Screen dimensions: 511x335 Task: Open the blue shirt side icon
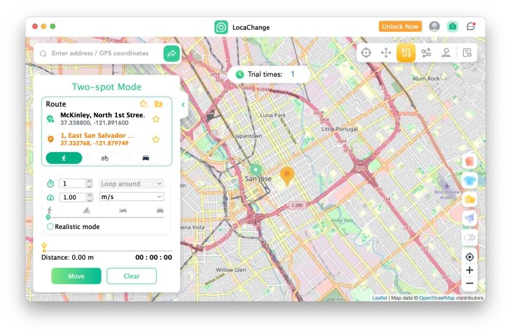469,181
